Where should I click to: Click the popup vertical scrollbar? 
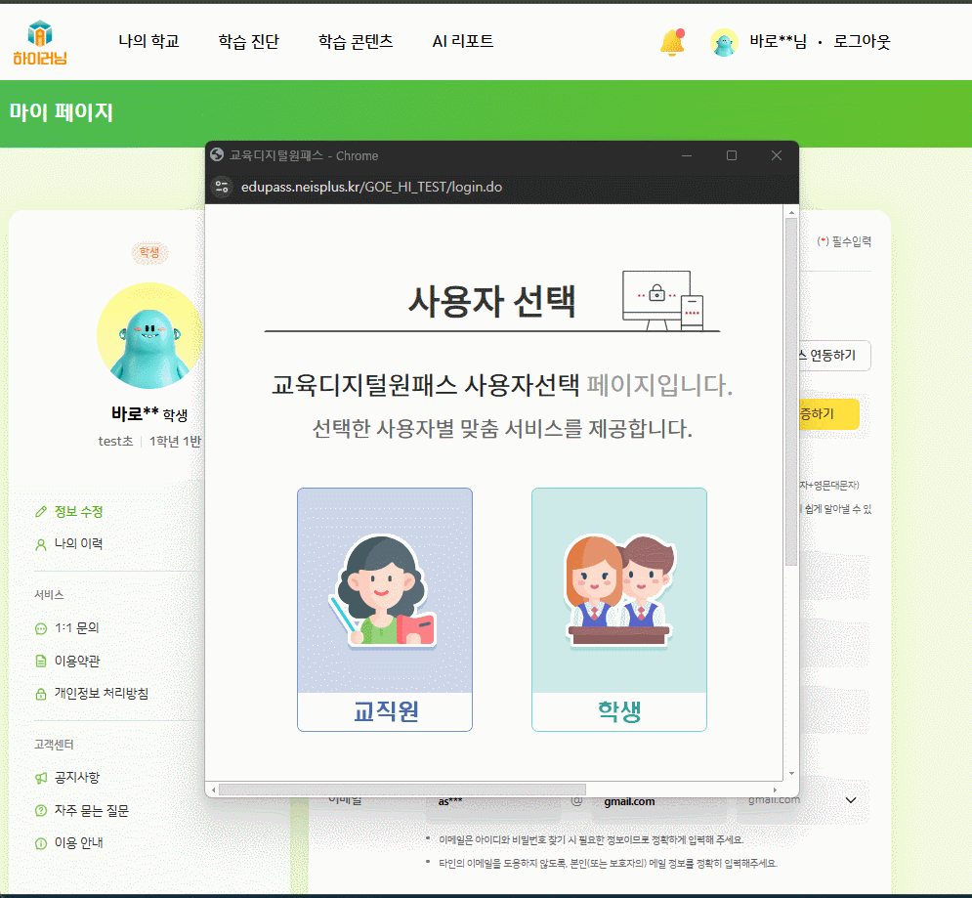coord(791,391)
